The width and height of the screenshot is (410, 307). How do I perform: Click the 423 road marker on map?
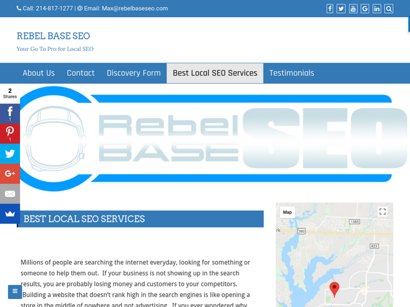(x=374, y=246)
